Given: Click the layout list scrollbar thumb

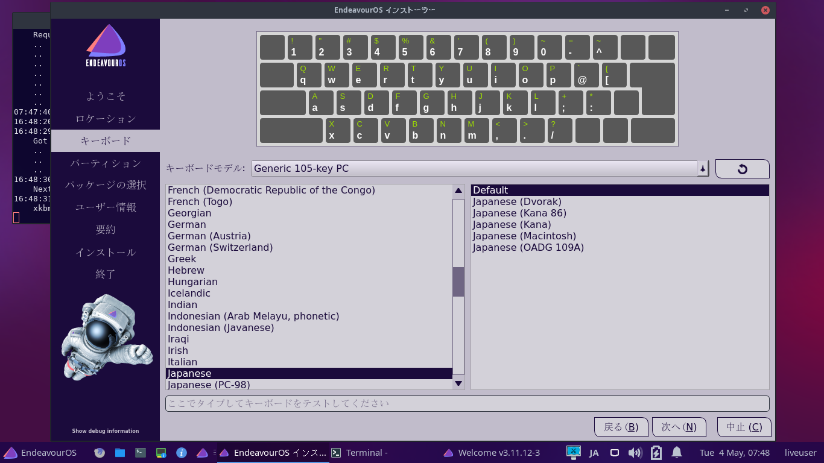Looking at the screenshot, I should [x=458, y=282].
